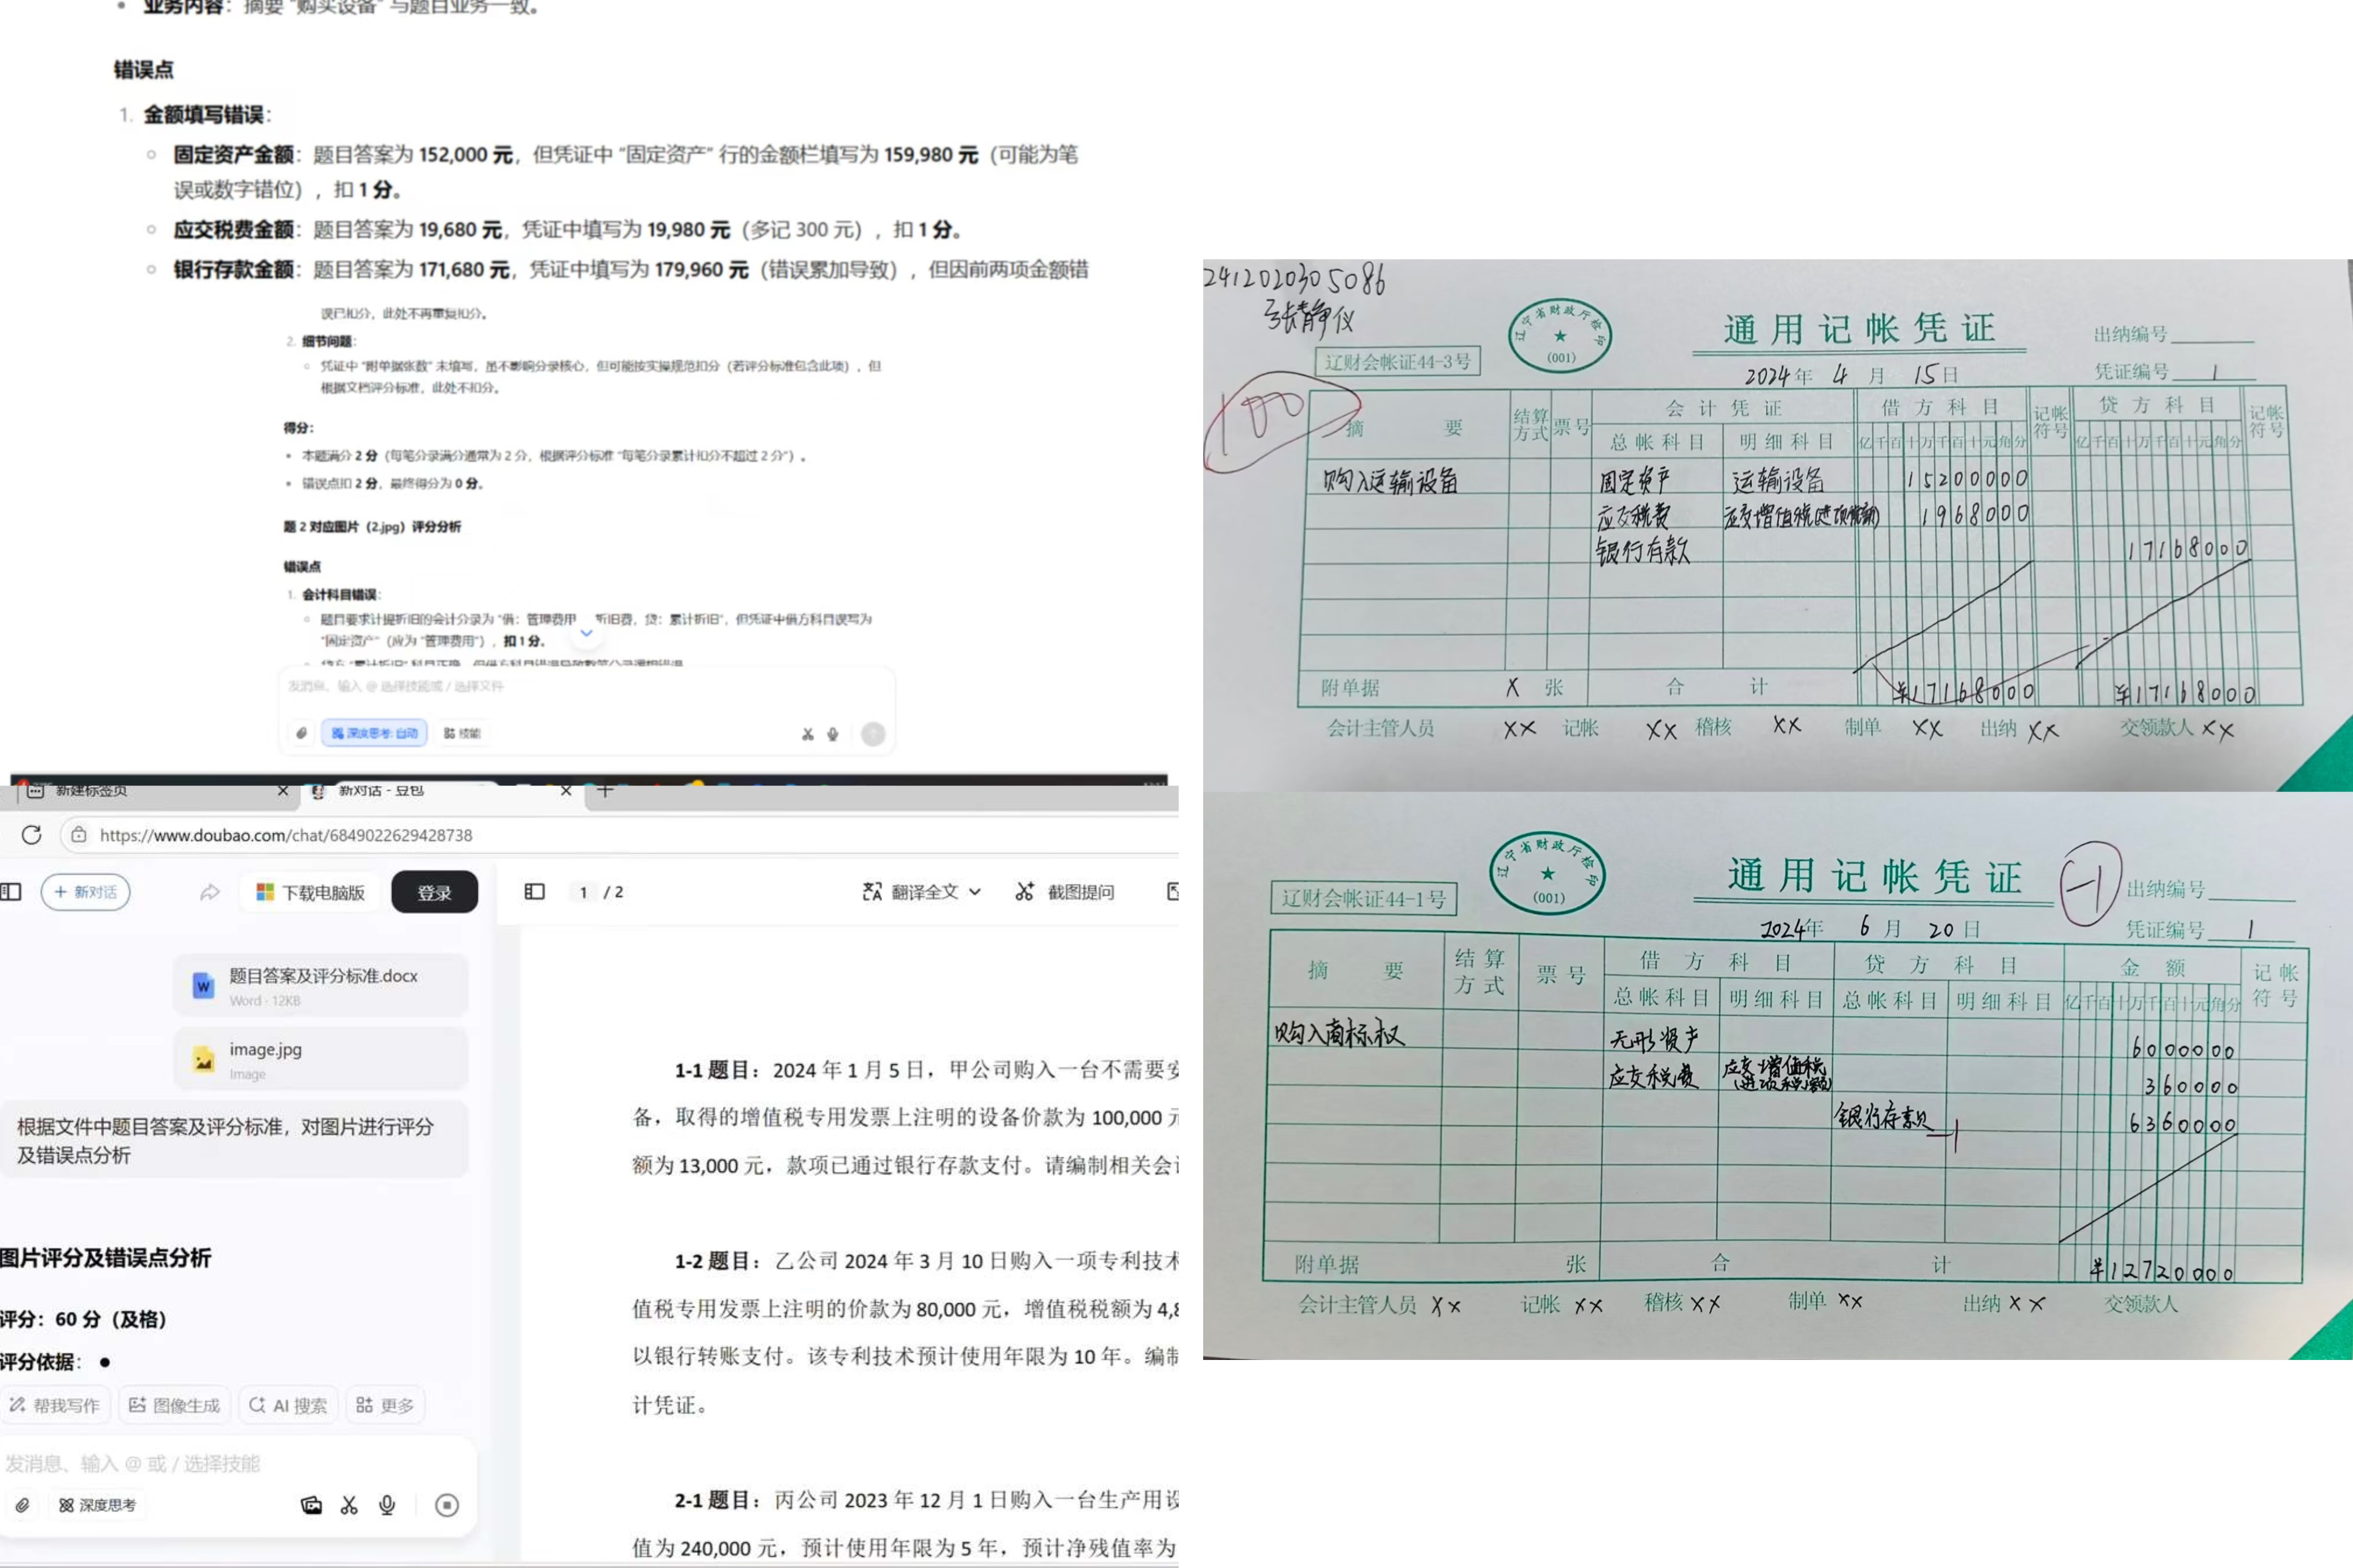Toggle 深度思考:自动 in upper chat box
Viewport: 2353px width, 1568px height.
pyautogui.click(x=374, y=733)
